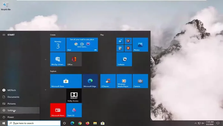Open Recycle Bin on the desktop
This screenshot has height=126, width=223.
[6, 6]
